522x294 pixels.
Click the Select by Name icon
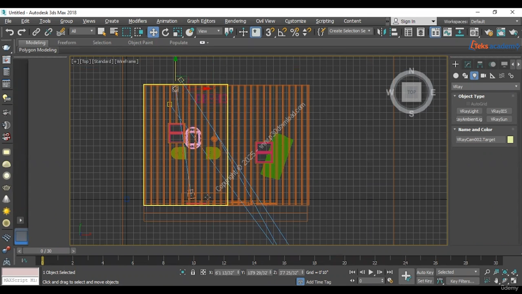pyautogui.click(x=114, y=32)
